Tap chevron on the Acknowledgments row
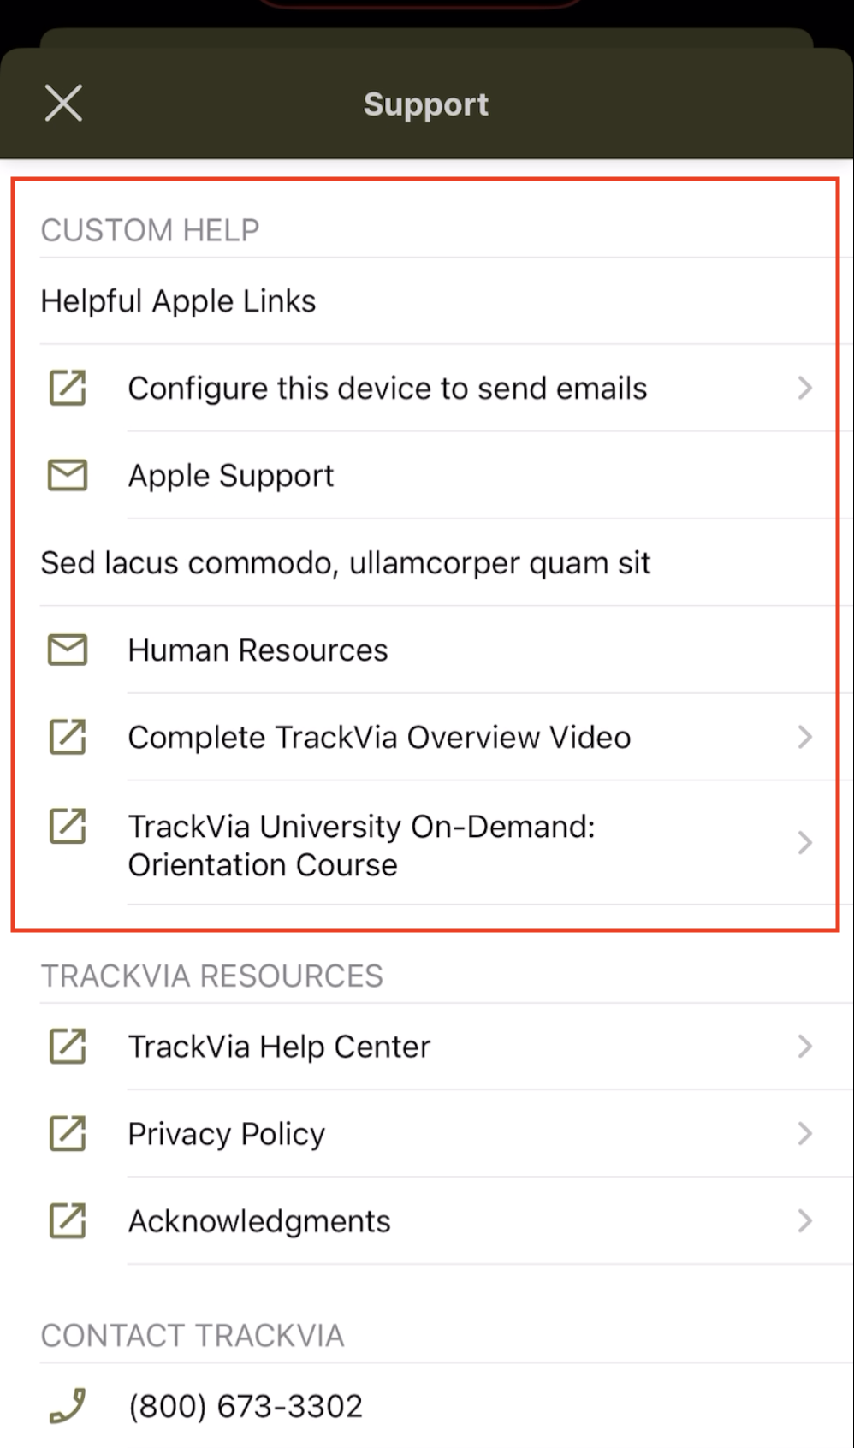 coord(804,1220)
